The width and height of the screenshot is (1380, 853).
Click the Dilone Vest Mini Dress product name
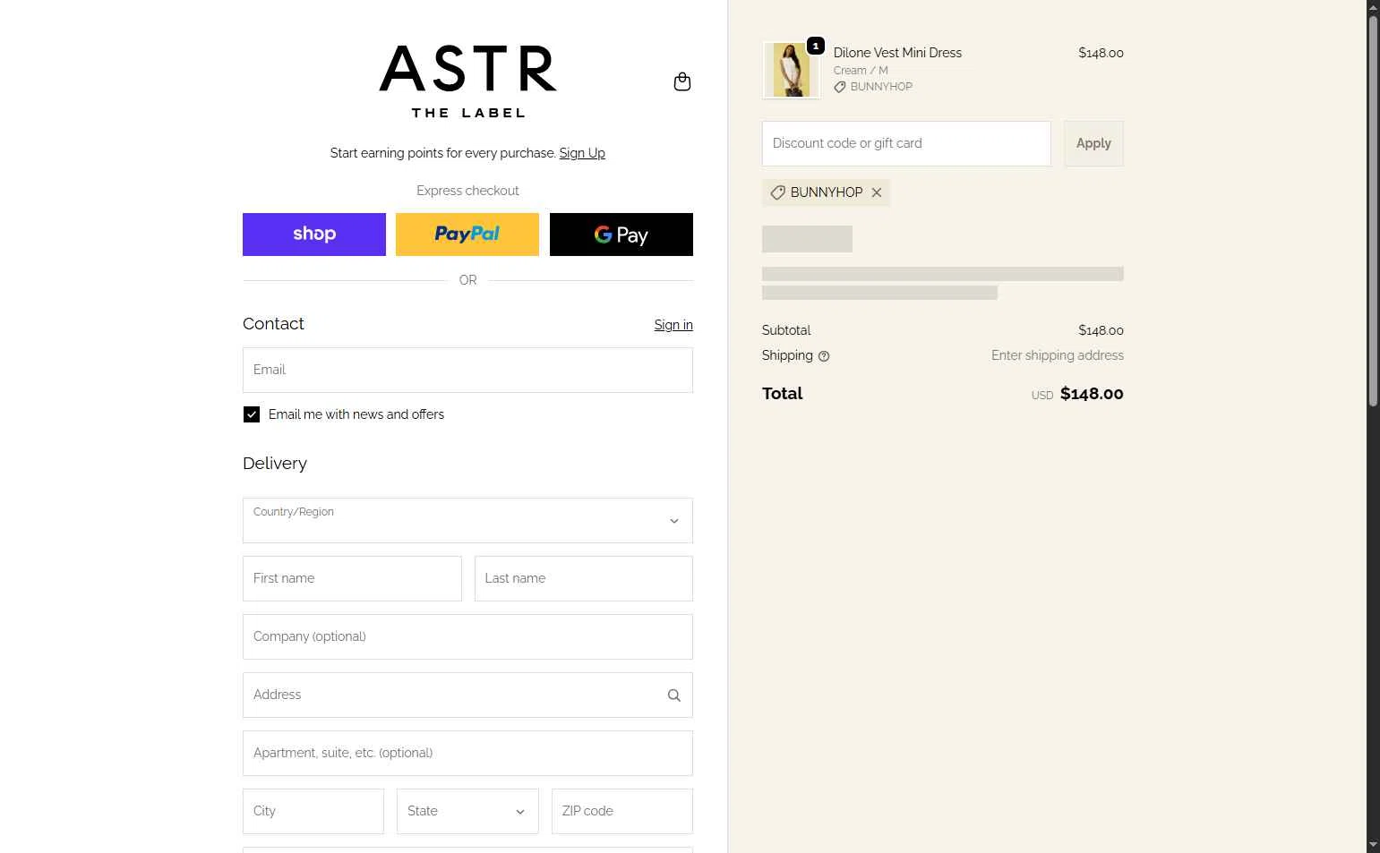tap(897, 53)
